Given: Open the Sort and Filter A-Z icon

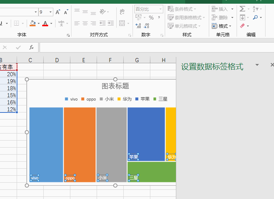Looking at the screenshot, I should click(255, 9).
